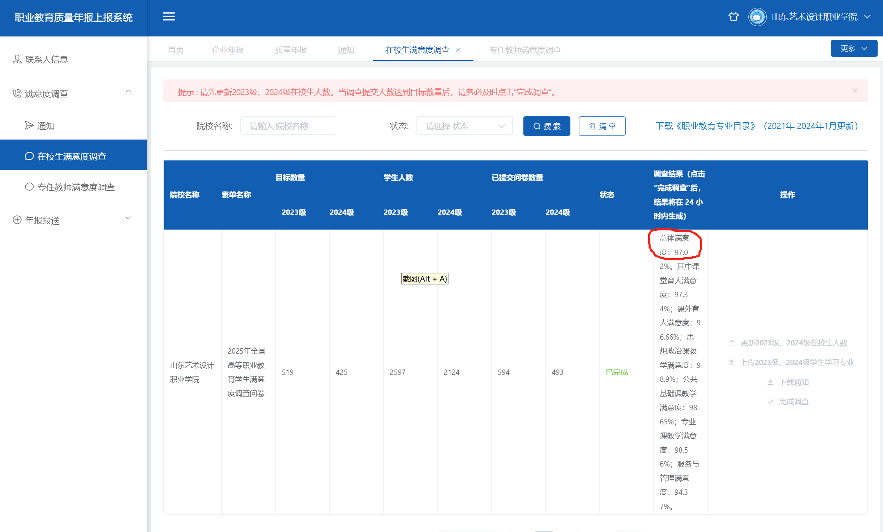Click the shirt theme icon in header
Viewport: 883px width, 532px height.
(733, 17)
